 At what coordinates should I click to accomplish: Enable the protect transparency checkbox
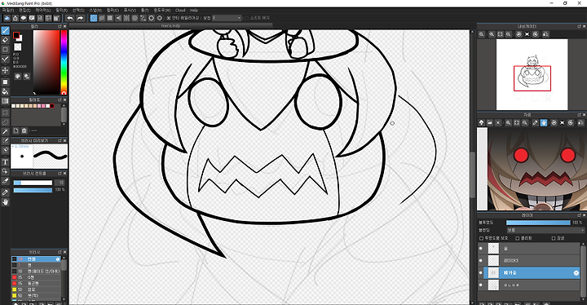pyautogui.click(x=482, y=238)
